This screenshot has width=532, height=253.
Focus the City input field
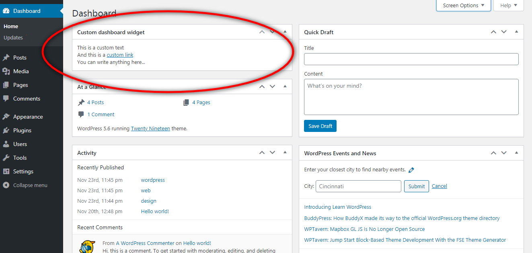pyautogui.click(x=358, y=186)
